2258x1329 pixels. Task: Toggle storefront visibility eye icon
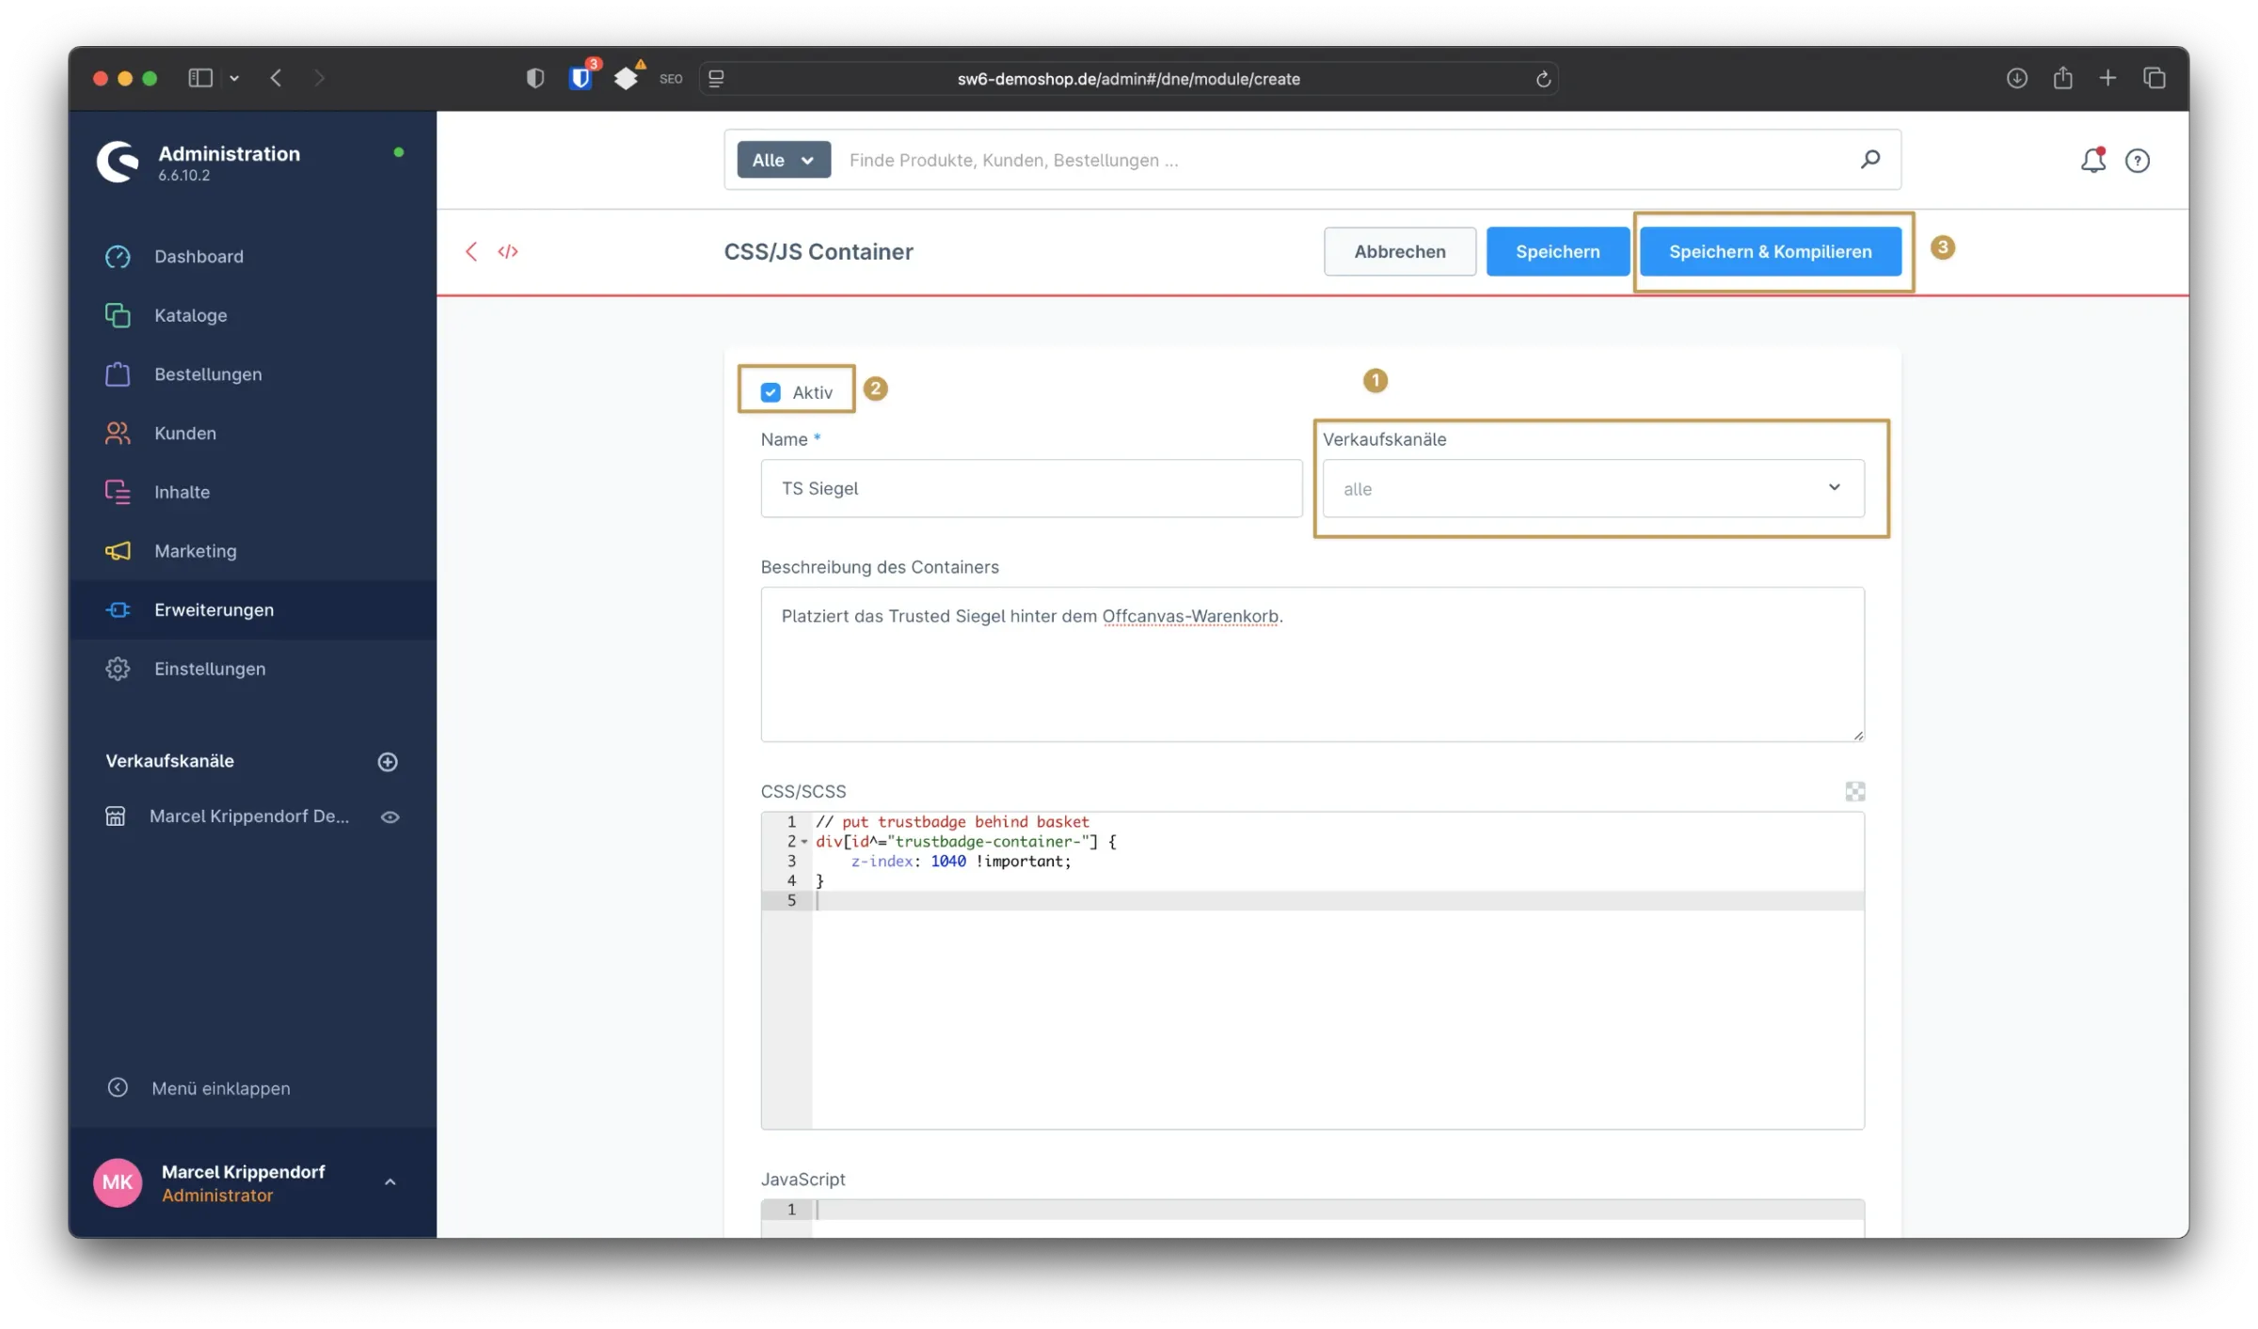(x=390, y=817)
